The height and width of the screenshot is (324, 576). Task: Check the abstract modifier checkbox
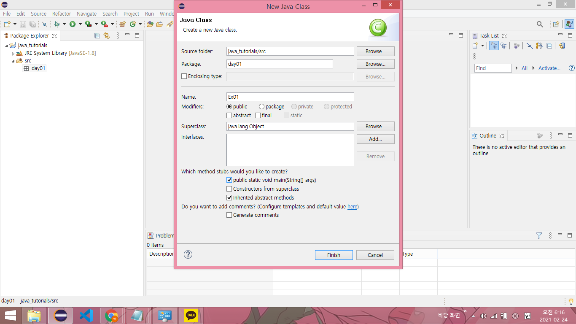pos(229,115)
